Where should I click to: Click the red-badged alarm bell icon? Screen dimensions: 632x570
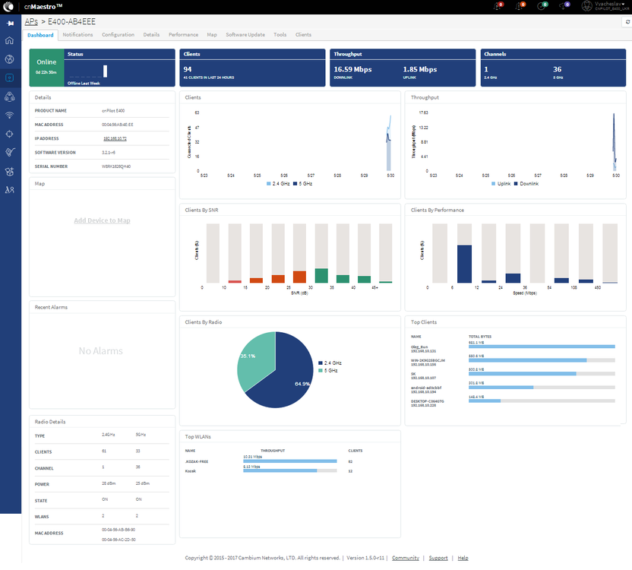[x=498, y=6]
